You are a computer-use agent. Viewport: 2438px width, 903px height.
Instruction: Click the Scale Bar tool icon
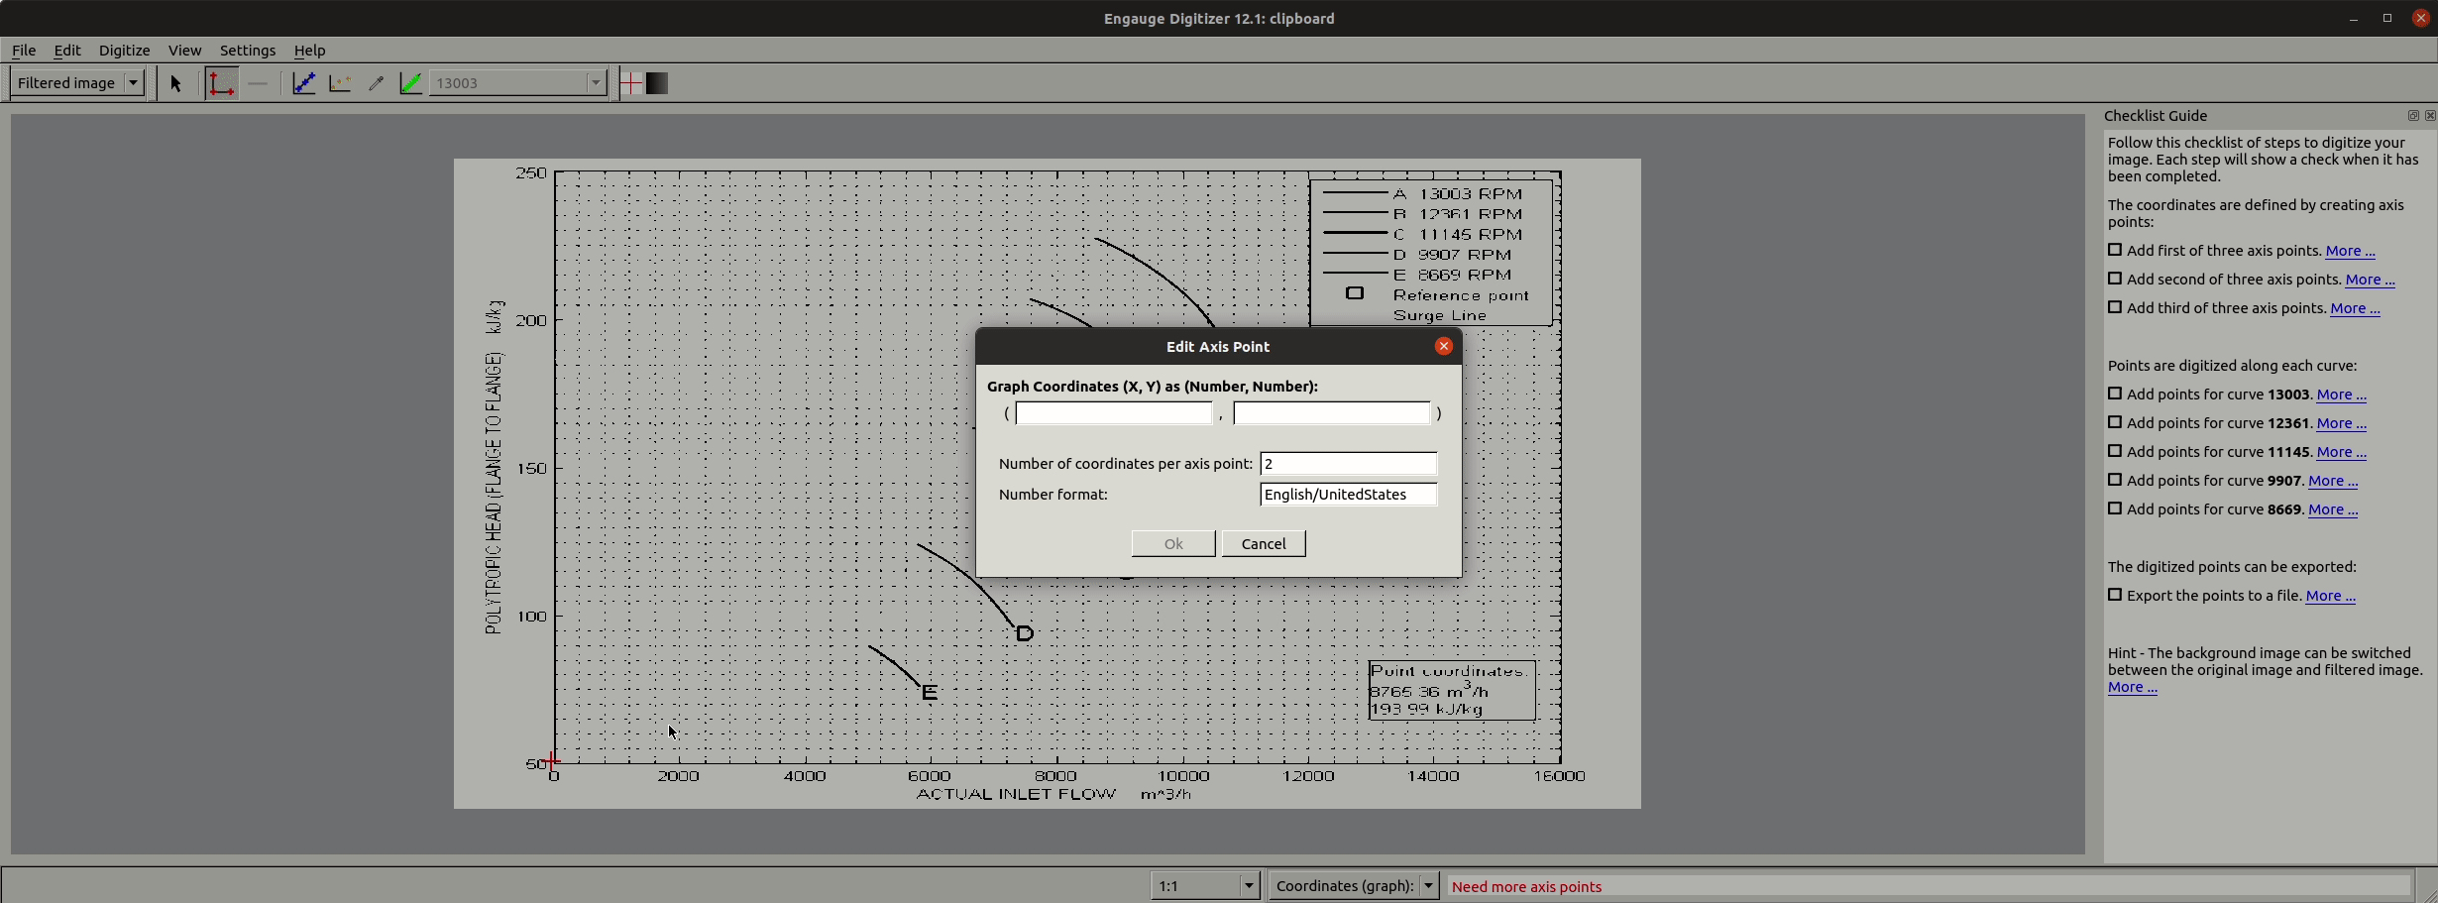259,84
